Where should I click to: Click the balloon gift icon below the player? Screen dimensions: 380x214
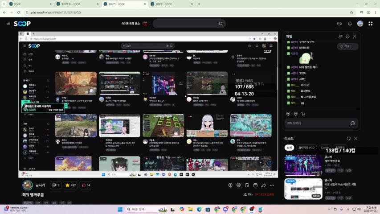(x=230, y=185)
